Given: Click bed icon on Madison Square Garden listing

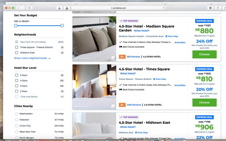Looking at the screenshot, I should [x=121, y=47].
